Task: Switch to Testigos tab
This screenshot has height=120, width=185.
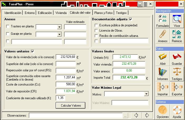Action: click(121, 13)
